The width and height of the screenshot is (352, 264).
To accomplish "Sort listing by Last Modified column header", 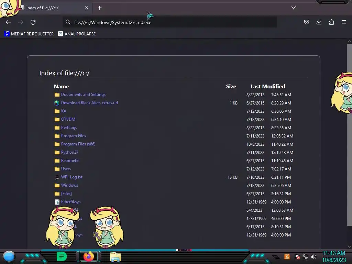I will point(268,87).
